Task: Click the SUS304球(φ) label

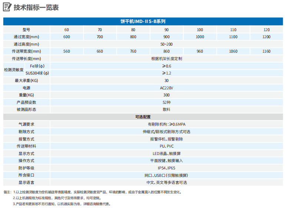Action: click(37, 73)
